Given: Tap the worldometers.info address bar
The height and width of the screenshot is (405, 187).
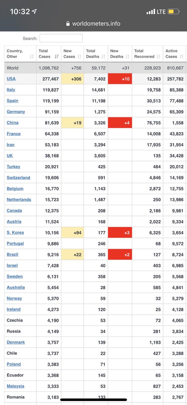Looking at the screenshot, I should [x=93, y=24].
